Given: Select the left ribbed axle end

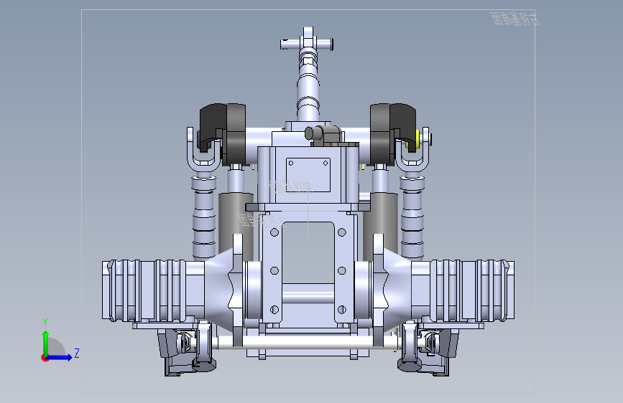Looking at the screenshot, I should [x=145, y=290].
